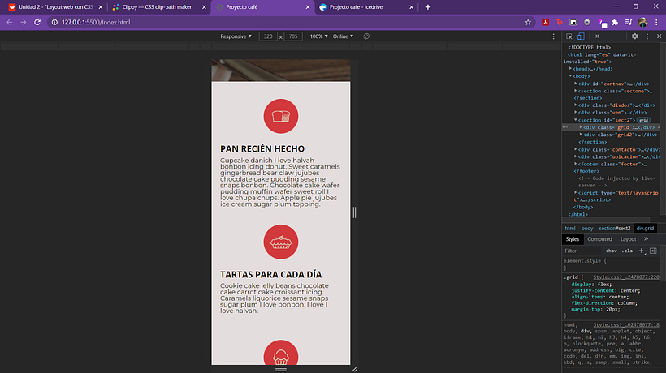Toggle the device toolbar in DevTools
666x373 pixels.
(x=581, y=36)
